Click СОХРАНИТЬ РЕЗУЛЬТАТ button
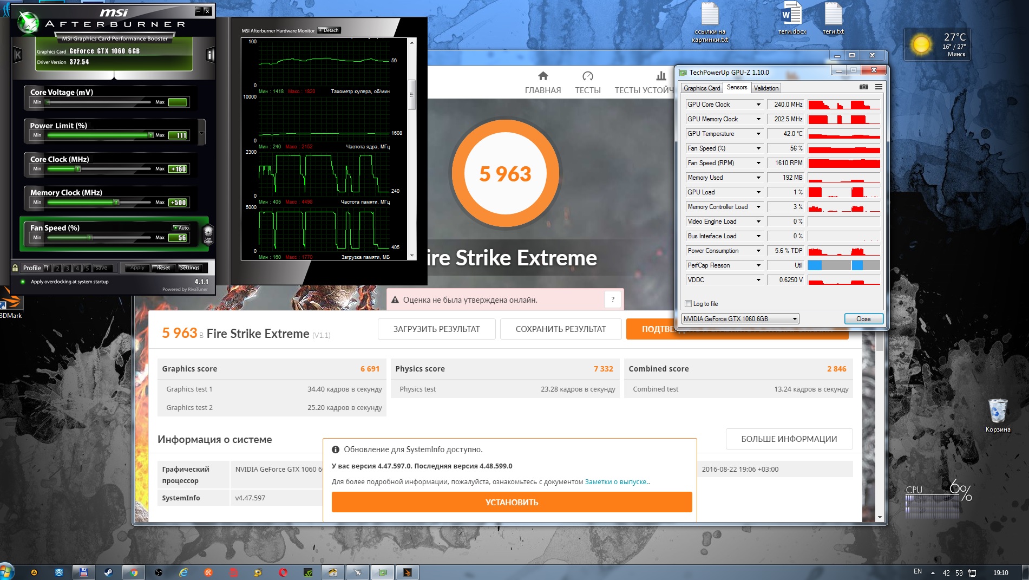 click(x=561, y=329)
